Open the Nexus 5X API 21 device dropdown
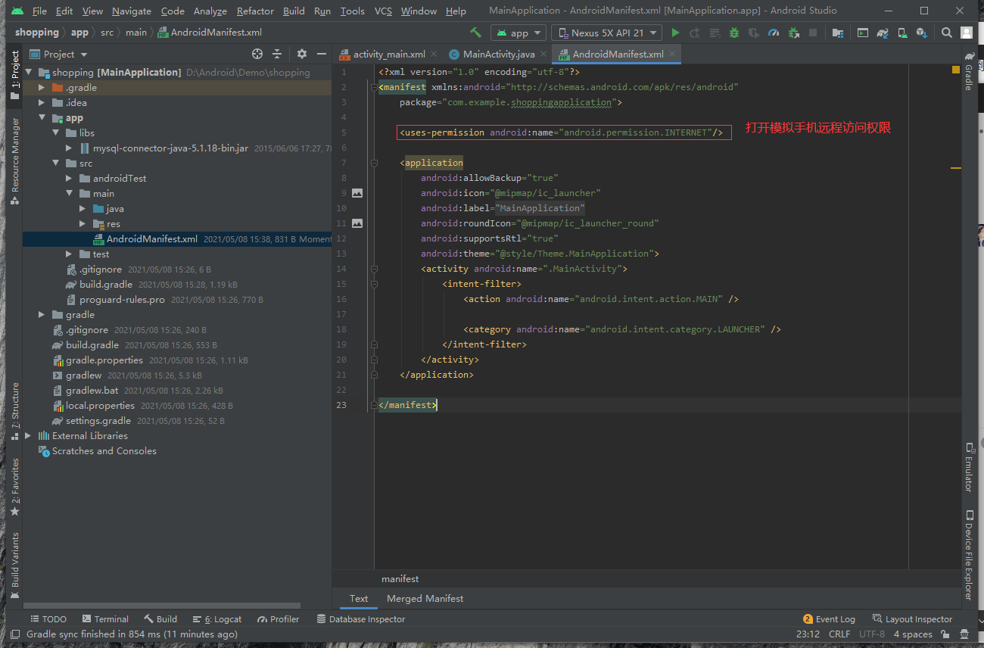The height and width of the screenshot is (648, 984). coord(607,33)
